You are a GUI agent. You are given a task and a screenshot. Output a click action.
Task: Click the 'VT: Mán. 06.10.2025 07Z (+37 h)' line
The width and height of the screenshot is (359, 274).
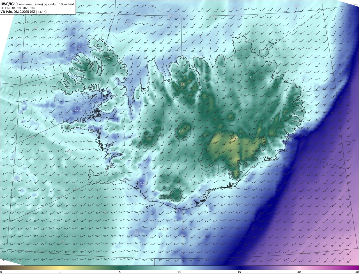(24, 12)
